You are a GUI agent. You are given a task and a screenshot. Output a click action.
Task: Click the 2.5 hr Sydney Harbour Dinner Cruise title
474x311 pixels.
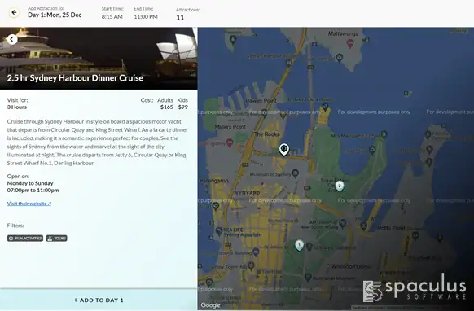(75, 78)
